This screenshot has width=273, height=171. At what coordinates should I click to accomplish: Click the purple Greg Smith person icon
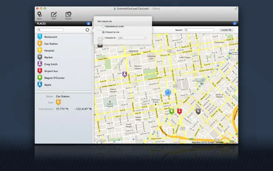[40, 64]
